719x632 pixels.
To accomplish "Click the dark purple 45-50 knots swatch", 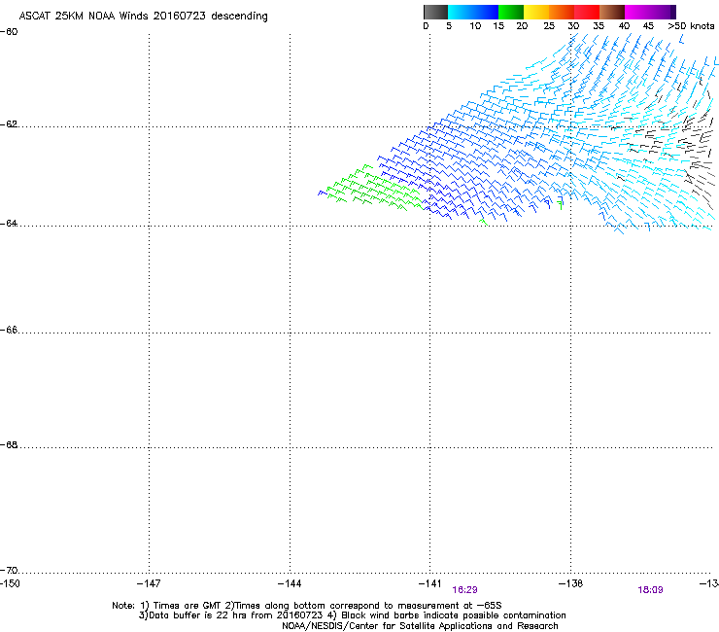I will (x=663, y=12).
